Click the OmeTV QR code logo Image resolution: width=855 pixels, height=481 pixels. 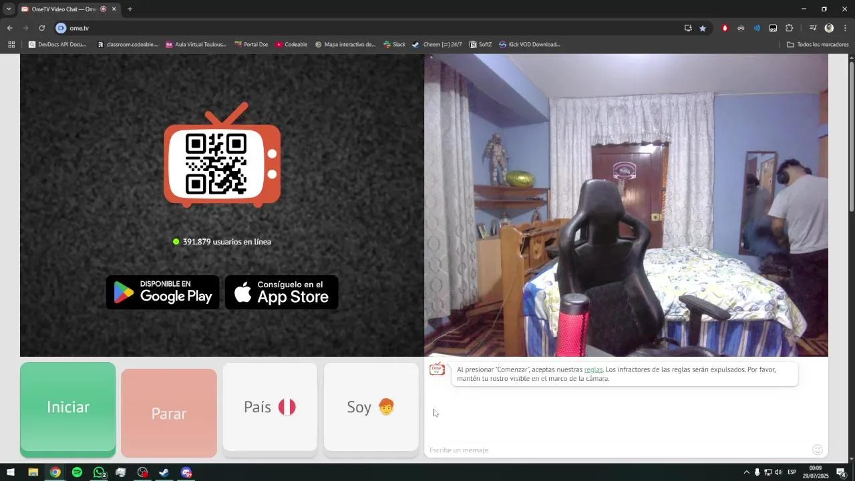[222, 155]
